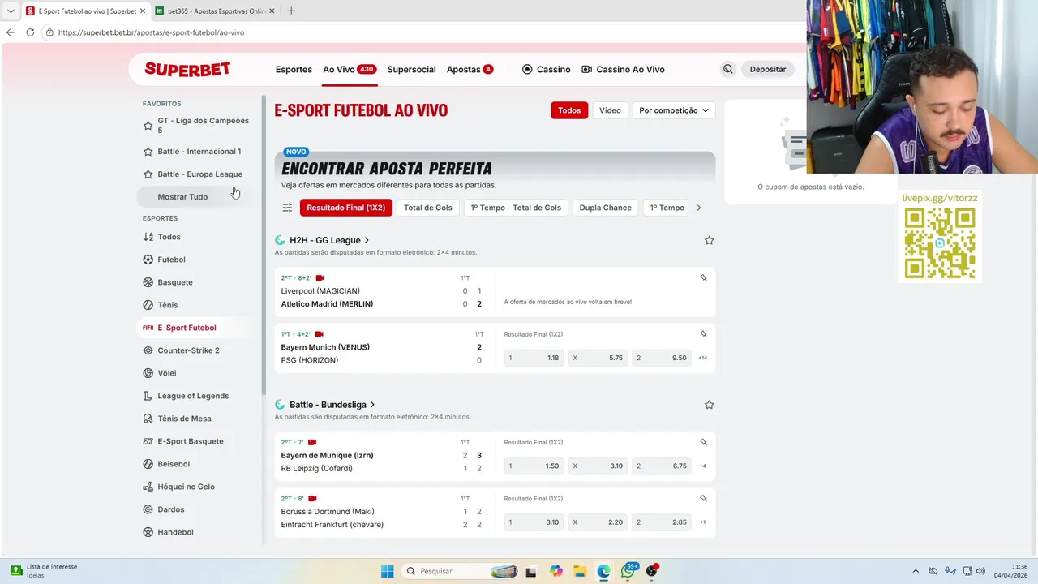
Task: Favorite the Battle - Bundesliga star
Action: pyautogui.click(x=709, y=405)
